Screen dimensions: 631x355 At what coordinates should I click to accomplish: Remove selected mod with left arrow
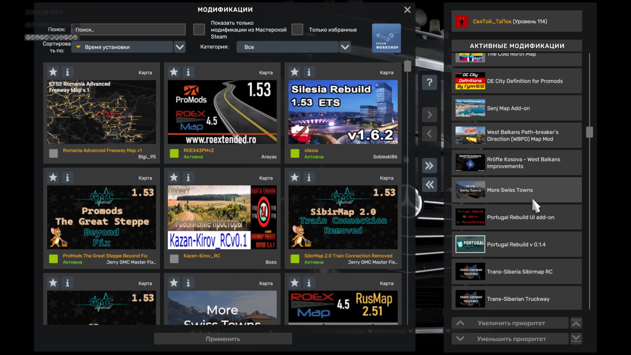pos(429,134)
